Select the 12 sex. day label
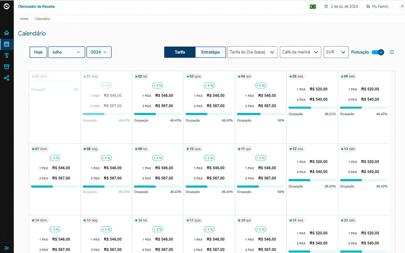This screenshot has width=405, height=253. pos(296,149)
